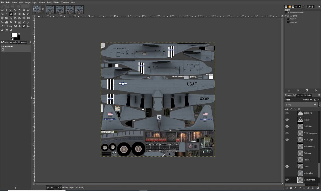
Task: Enable Auto-resize window checkbox
Action: [286, 13]
